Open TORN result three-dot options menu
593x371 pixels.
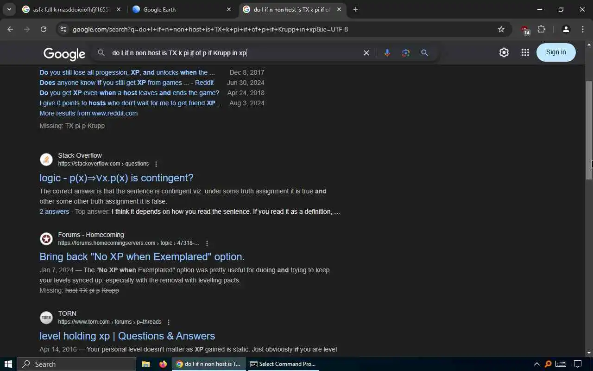pyautogui.click(x=169, y=322)
